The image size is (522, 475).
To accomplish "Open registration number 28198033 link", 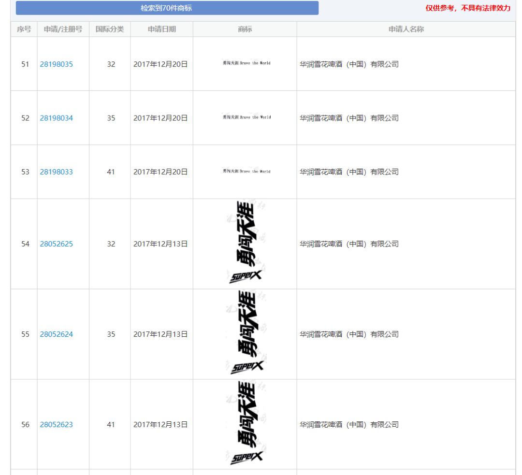I will [x=56, y=172].
